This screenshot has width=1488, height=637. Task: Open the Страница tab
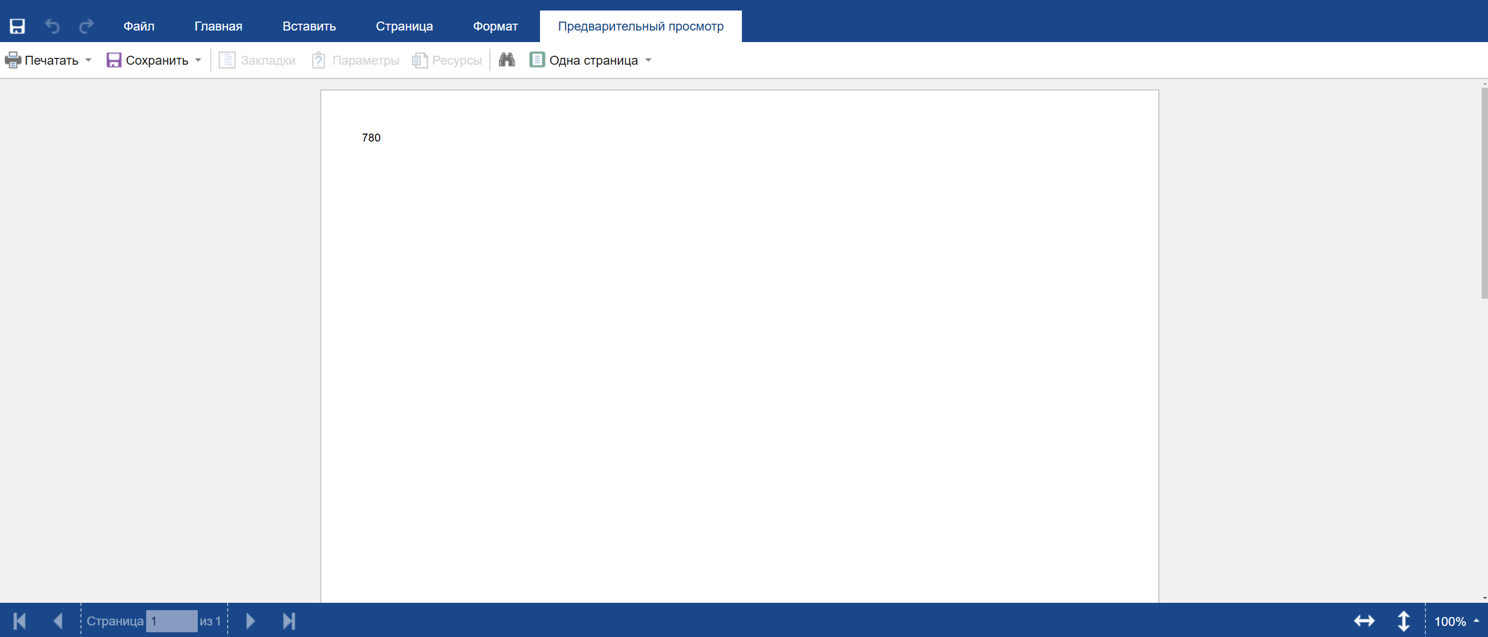[404, 26]
